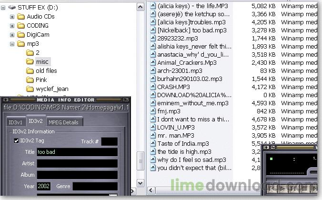Click the Track # field
This screenshot has height=200, width=322.
click(x=110, y=141)
